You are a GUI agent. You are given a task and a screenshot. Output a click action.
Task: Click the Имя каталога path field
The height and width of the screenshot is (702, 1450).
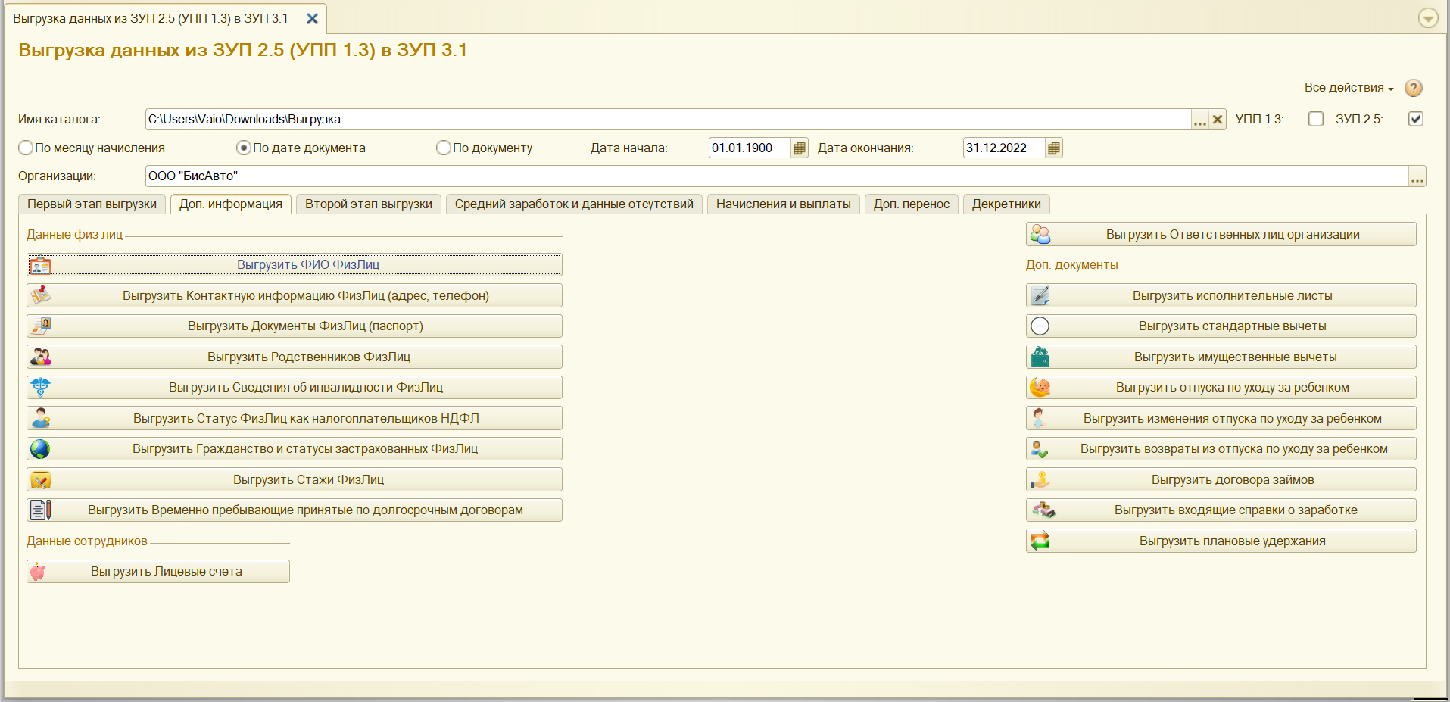[669, 120]
